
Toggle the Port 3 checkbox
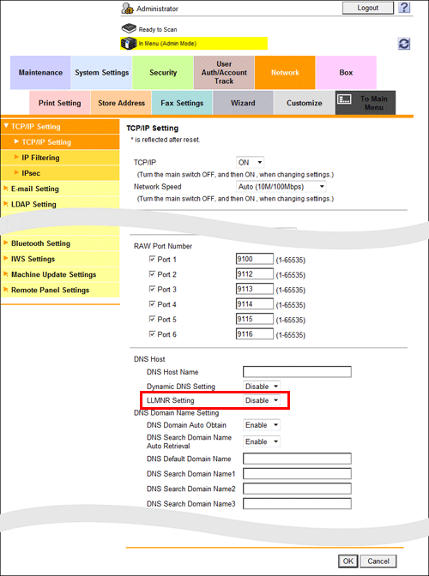click(152, 289)
